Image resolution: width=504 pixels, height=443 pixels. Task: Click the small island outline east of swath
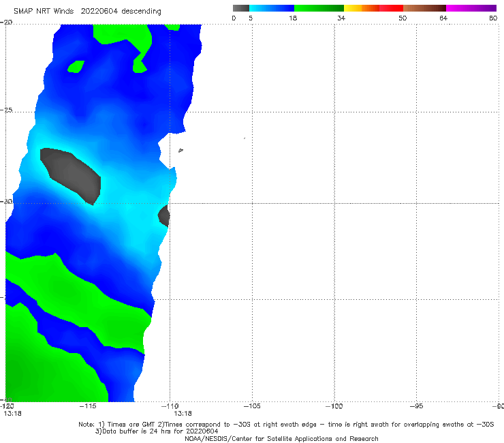click(x=180, y=150)
